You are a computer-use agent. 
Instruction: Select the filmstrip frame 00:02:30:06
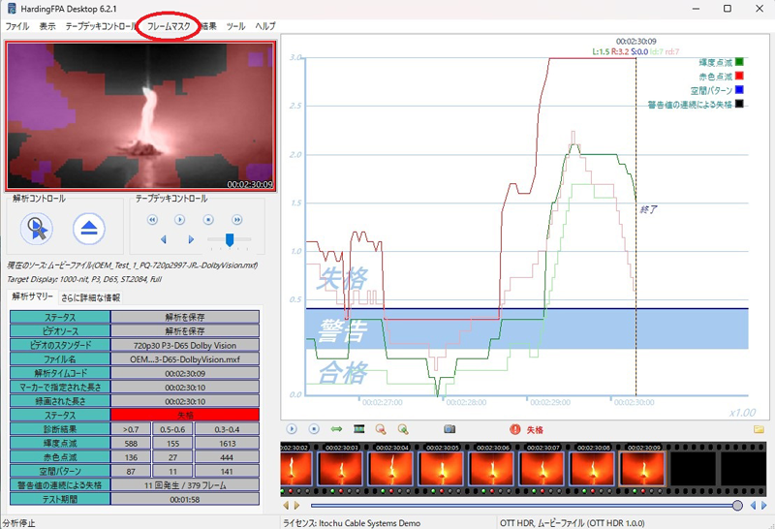point(492,468)
